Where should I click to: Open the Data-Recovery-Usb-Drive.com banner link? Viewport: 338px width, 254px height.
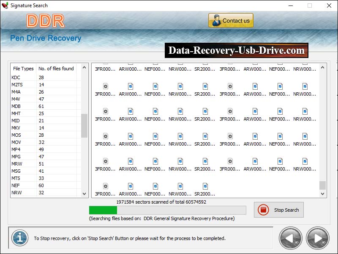[x=237, y=50]
